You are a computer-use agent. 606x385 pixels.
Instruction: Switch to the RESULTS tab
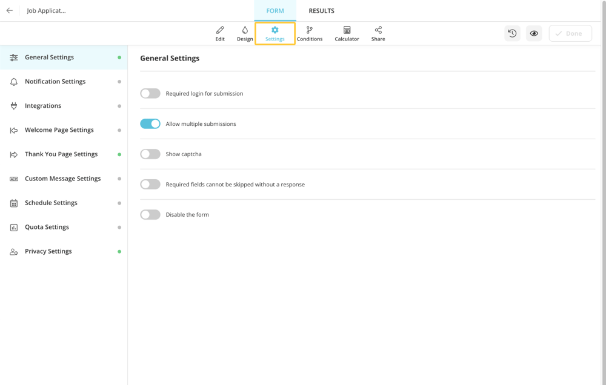coord(321,11)
